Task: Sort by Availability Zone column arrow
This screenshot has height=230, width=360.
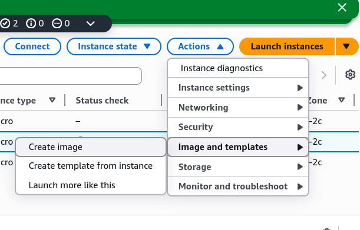Action: pyautogui.click(x=342, y=100)
